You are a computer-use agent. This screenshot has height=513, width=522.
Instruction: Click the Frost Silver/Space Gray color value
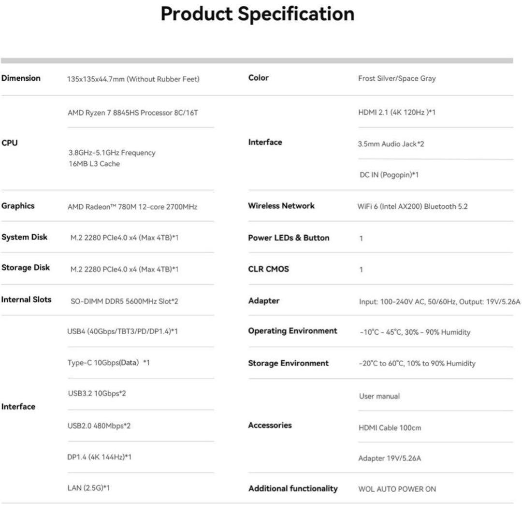point(397,78)
